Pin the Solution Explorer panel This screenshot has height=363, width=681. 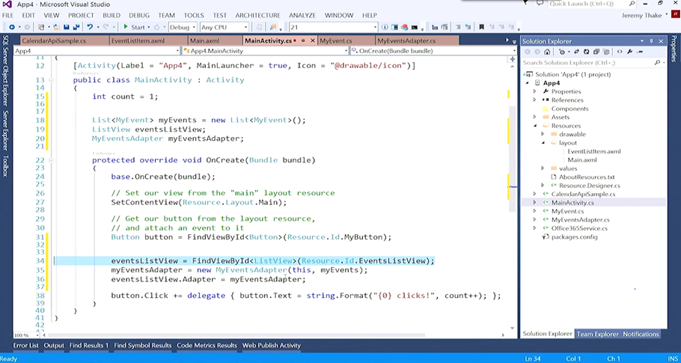(x=652, y=41)
